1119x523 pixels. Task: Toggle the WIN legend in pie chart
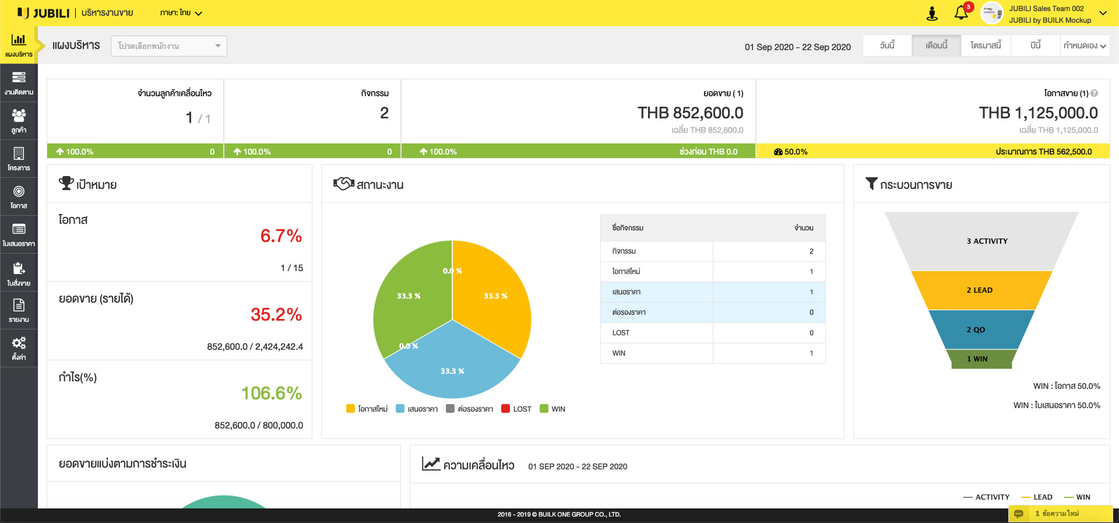click(553, 409)
